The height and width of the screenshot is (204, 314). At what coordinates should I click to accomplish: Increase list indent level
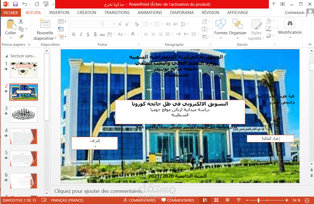pyautogui.click(x=176, y=24)
